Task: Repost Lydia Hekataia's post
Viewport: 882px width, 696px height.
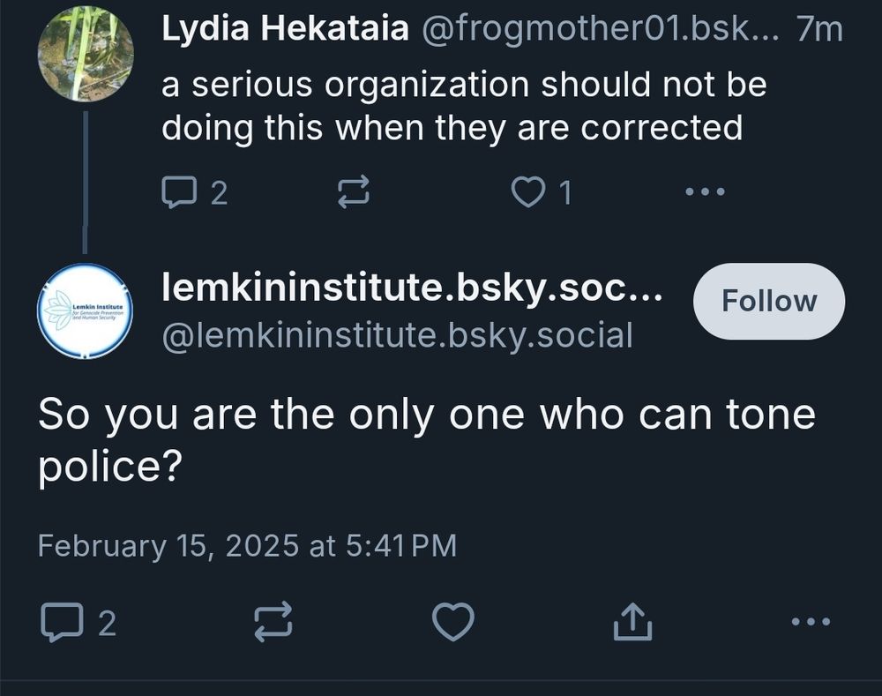Action: (x=355, y=191)
